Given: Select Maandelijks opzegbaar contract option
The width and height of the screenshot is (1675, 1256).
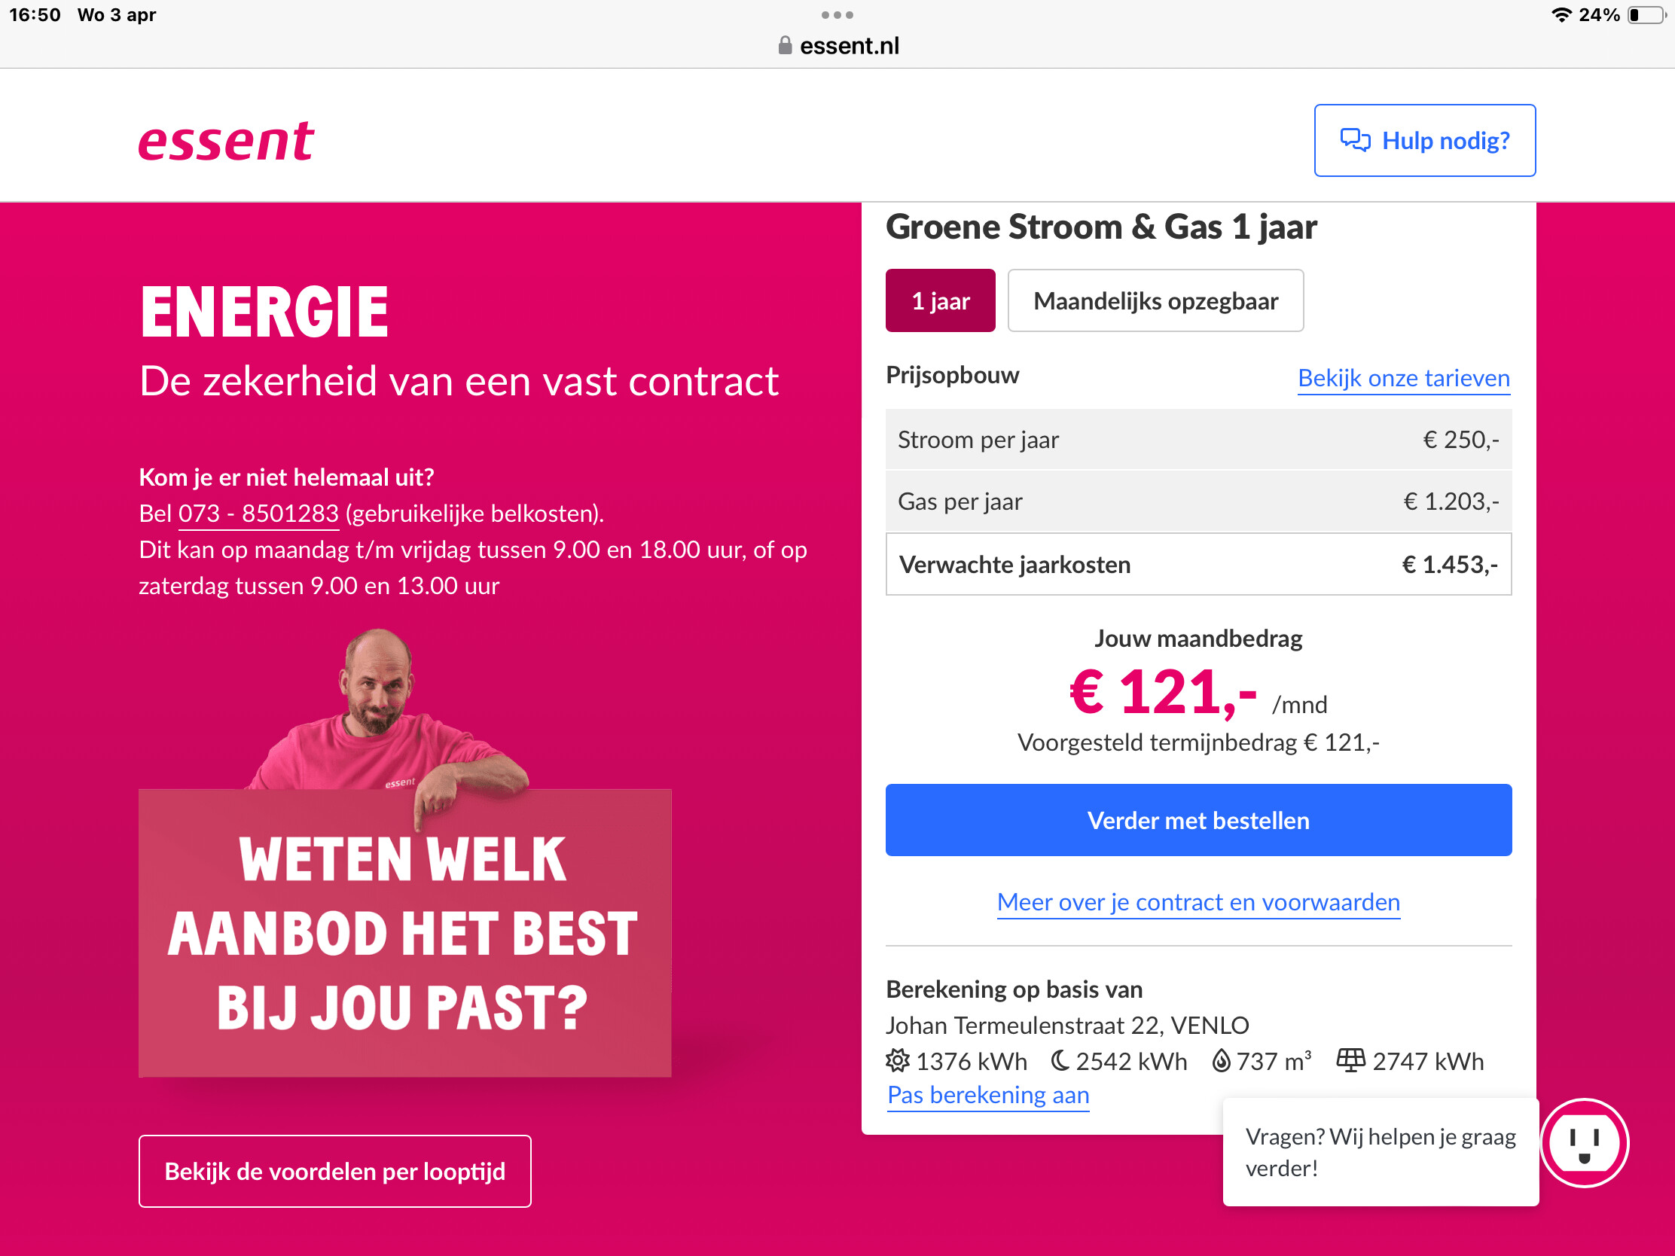Looking at the screenshot, I should point(1155,300).
